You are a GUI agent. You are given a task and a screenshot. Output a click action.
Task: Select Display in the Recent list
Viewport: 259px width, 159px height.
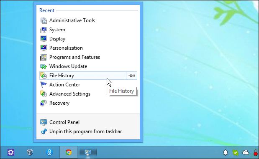[x=88, y=39]
